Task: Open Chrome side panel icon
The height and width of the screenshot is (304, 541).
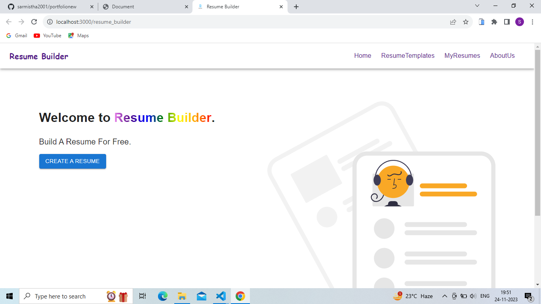Action: click(507, 22)
